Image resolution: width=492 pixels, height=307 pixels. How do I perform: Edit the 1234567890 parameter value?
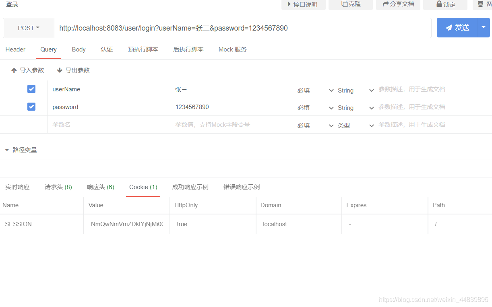[232, 107]
